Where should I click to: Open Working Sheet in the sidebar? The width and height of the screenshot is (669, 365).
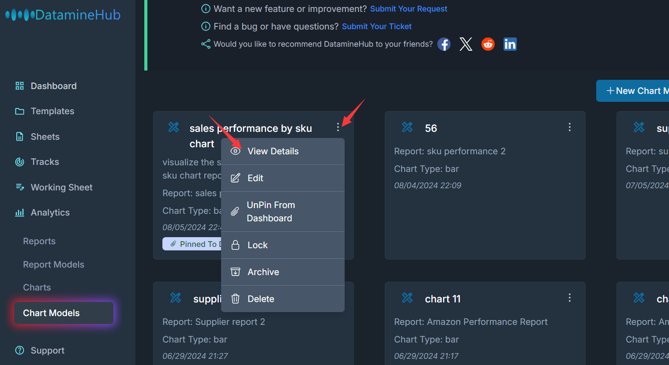point(61,187)
